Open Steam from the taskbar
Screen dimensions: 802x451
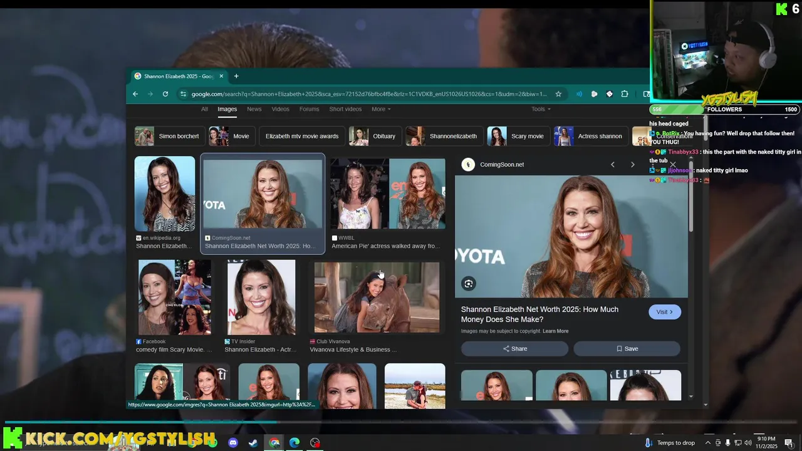point(253,443)
